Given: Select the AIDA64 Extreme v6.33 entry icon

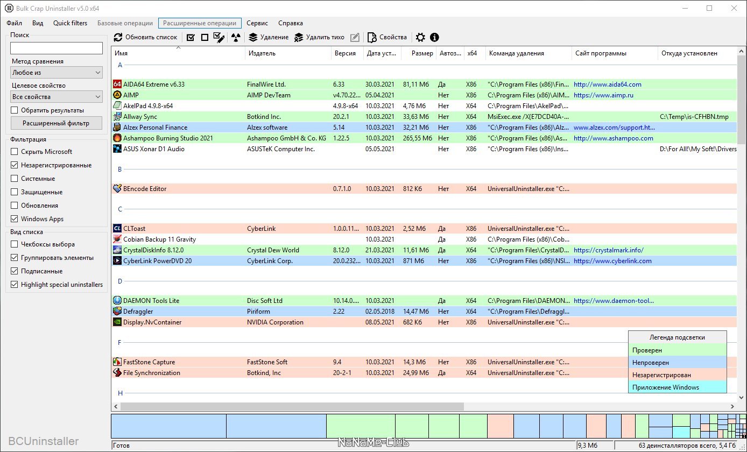Looking at the screenshot, I should click(117, 84).
